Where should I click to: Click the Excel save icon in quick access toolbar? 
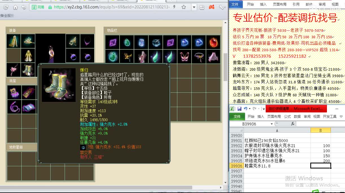pyautogui.click(x=239, y=109)
